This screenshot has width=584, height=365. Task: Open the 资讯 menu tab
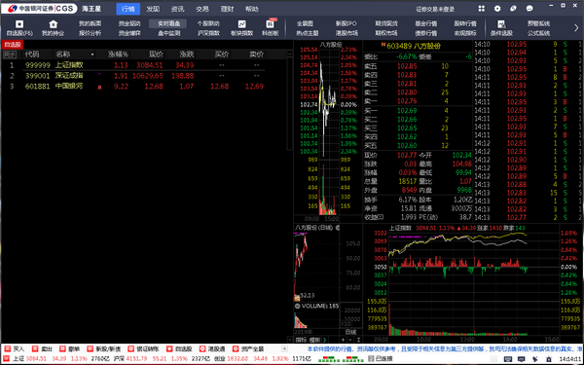(177, 9)
